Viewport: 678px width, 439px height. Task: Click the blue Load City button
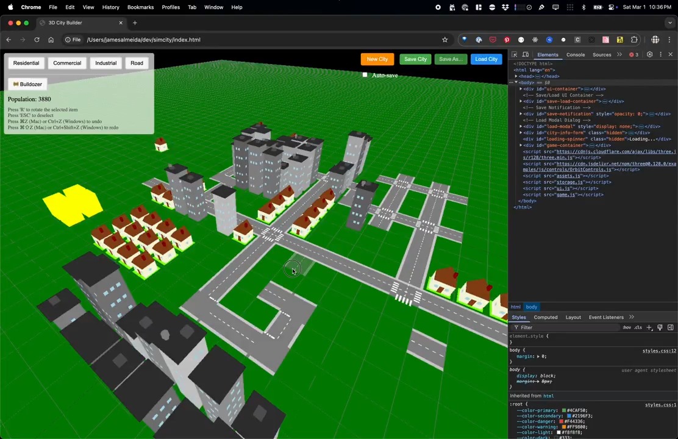pos(486,59)
